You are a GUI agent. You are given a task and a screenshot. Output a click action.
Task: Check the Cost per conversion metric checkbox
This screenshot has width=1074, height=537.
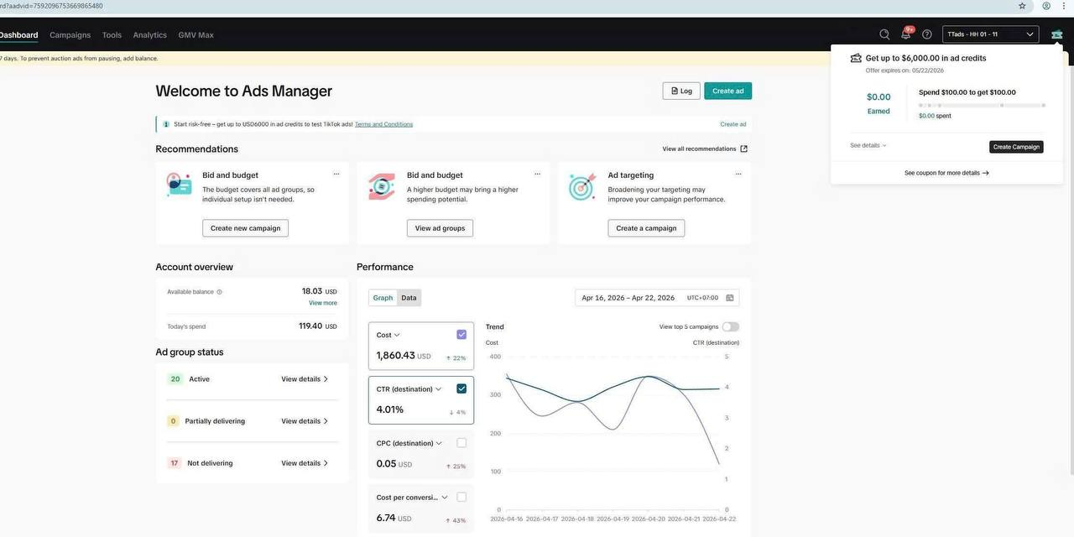(x=461, y=497)
